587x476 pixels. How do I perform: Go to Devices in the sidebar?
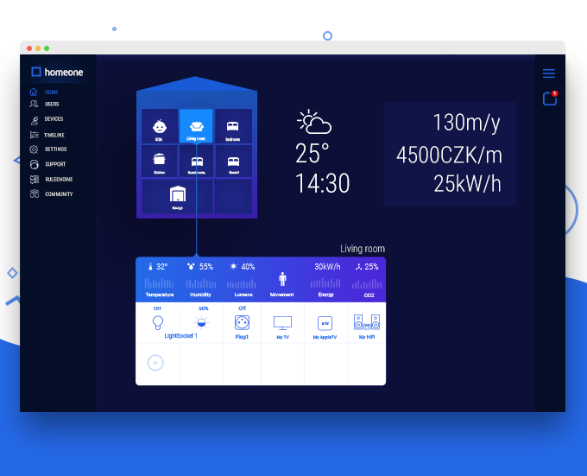coord(47,119)
